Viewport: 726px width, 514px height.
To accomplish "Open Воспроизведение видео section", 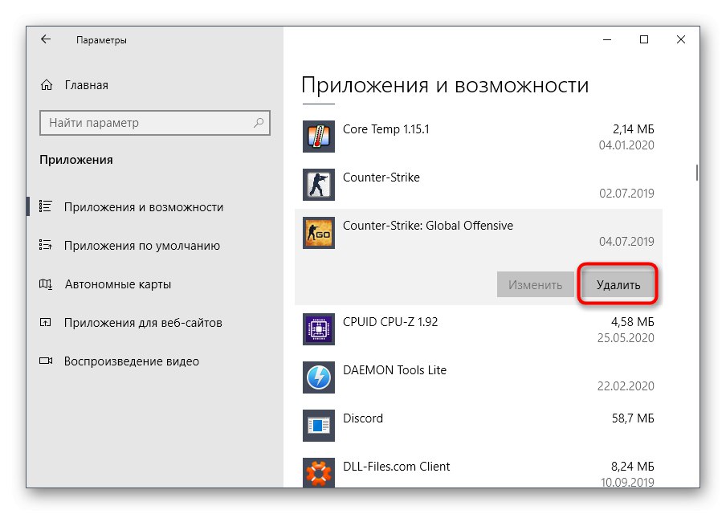I will 132,361.
